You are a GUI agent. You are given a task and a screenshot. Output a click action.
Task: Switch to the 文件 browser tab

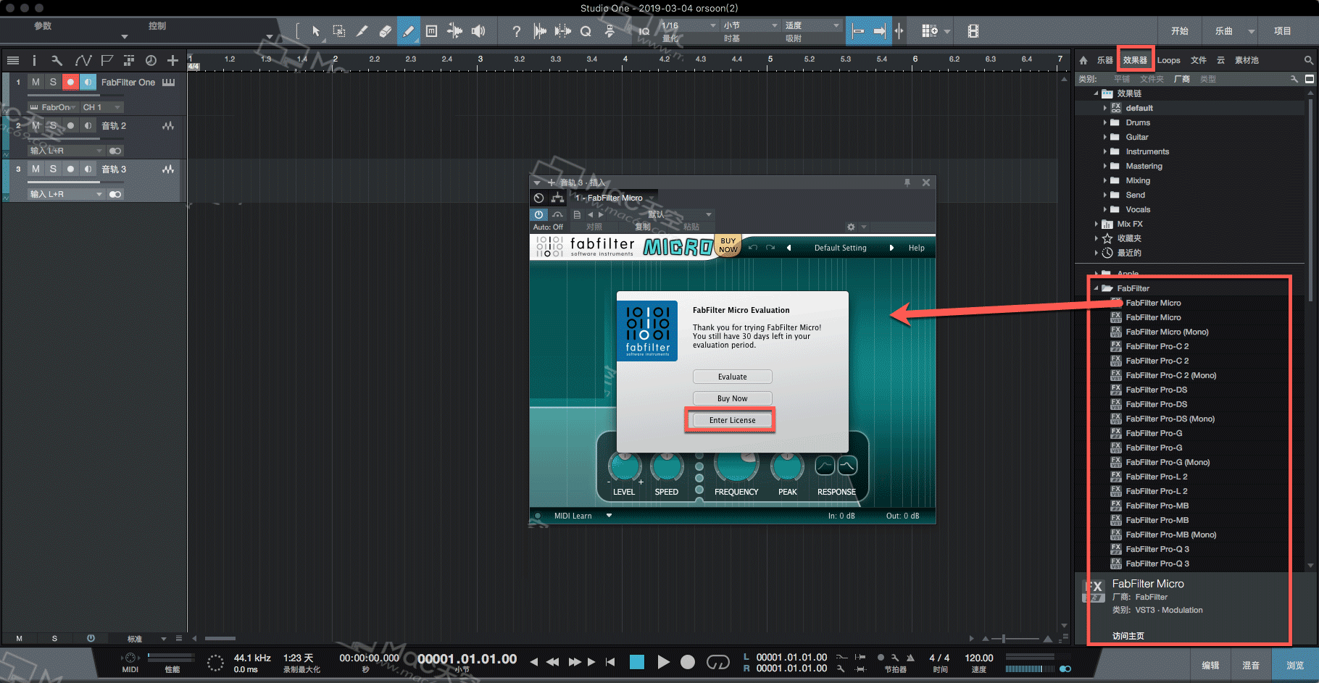1199,60
